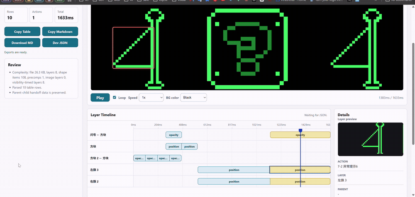The width and height of the screenshot is (415, 197).
Task: Click the red-outlined left flag in the preview
Action: [x=133, y=48]
